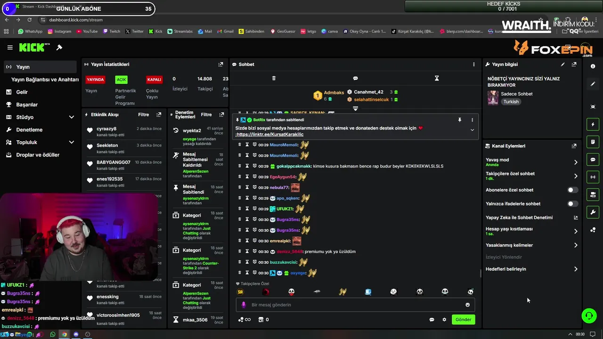Image resolution: width=603 pixels, height=339 pixels.
Task: Open the Sohbet panel three-dot menu
Action: coord(474,65)
